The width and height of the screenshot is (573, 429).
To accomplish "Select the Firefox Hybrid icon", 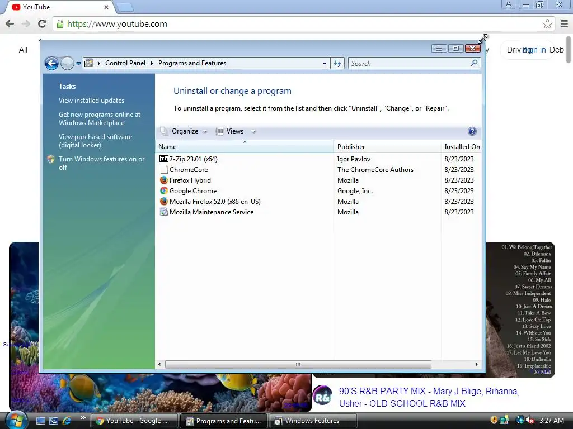I will tap(164, 180).
